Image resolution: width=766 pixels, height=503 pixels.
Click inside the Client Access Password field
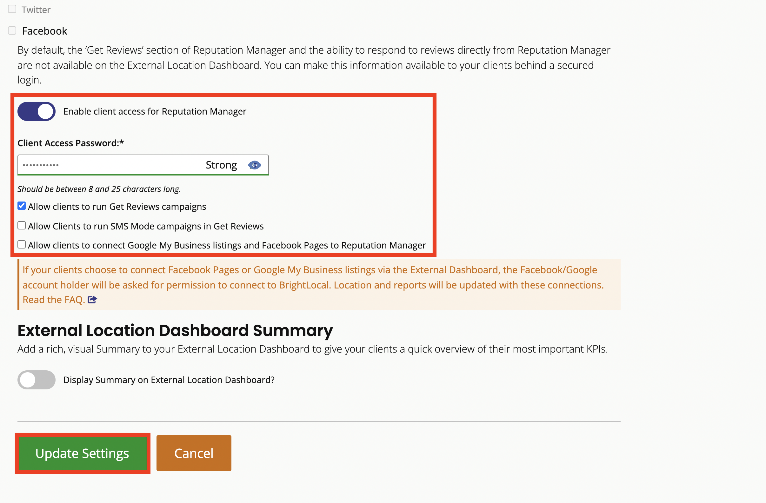110,165
